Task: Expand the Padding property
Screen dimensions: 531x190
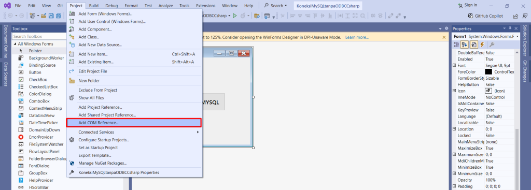Action: 454,186
